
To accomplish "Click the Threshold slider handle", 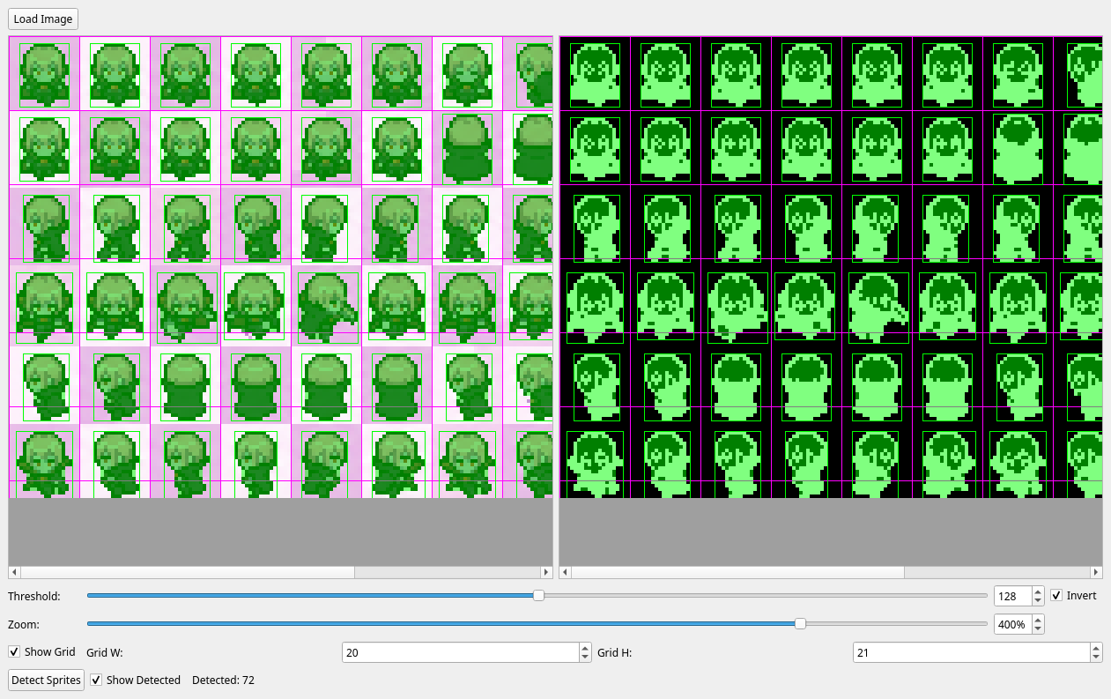I will pyautogui.click(x=538, y=596).
